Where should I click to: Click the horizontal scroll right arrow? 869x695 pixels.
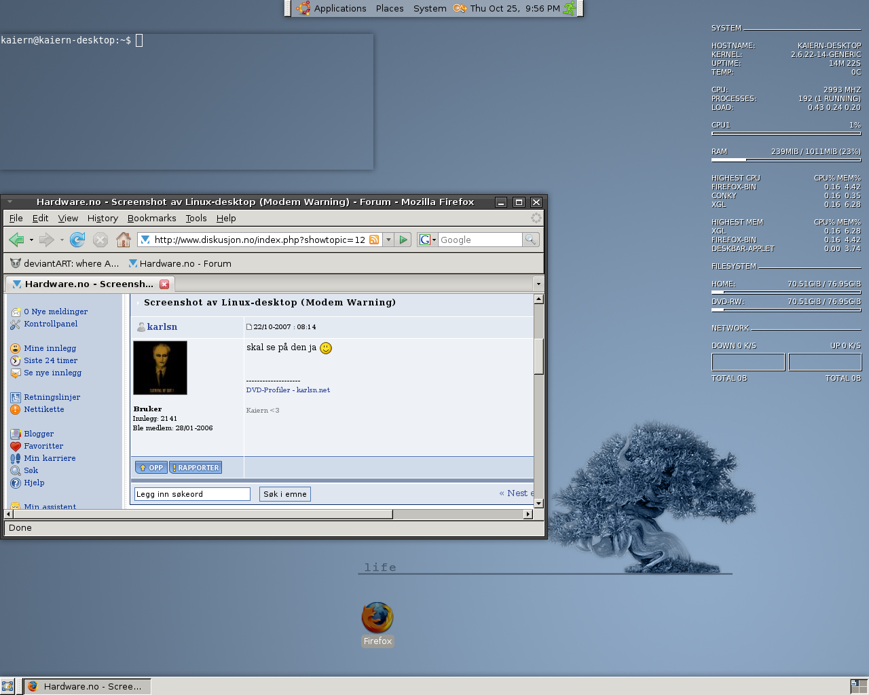coord(528,514)
